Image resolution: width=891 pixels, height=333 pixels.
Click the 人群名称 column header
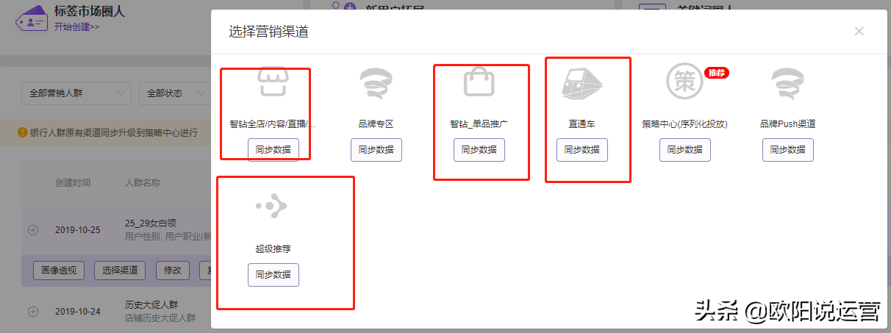143,182
